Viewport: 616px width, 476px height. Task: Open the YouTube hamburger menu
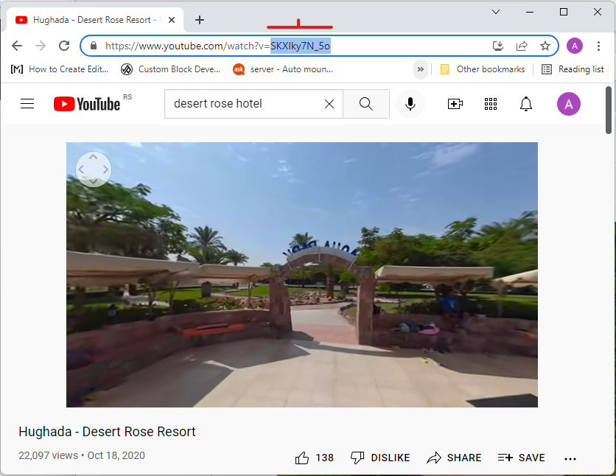[x=27, y=103]
